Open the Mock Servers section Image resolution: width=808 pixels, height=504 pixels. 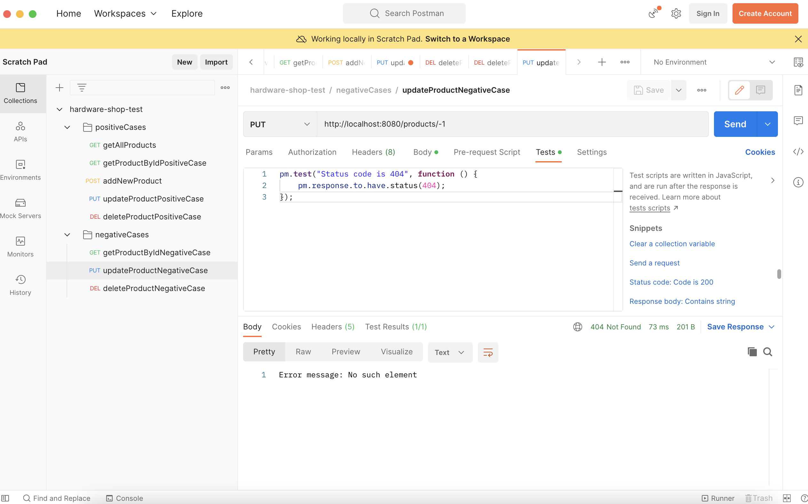click(20, 208)
